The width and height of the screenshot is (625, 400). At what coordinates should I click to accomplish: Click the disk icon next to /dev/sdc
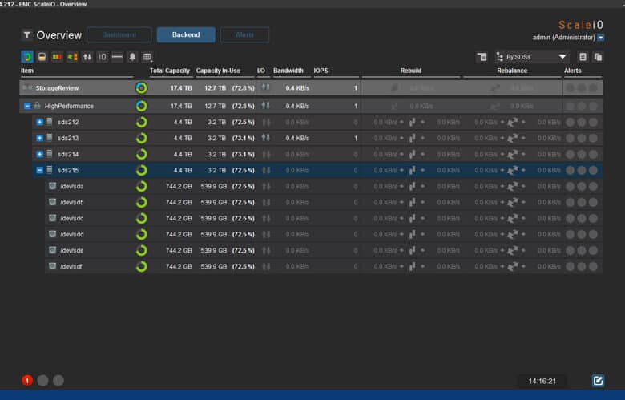coord(52,218)
